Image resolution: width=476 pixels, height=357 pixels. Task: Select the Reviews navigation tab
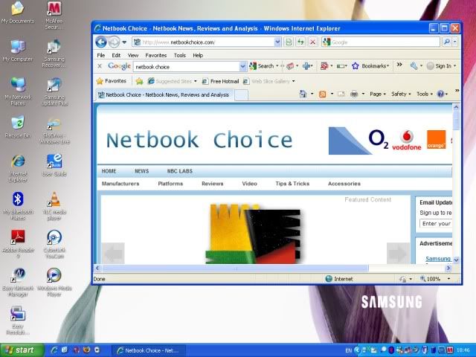212,184
